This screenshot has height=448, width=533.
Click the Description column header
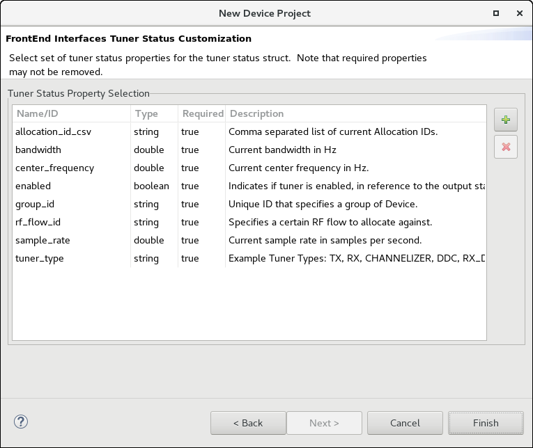click(355, 113)
